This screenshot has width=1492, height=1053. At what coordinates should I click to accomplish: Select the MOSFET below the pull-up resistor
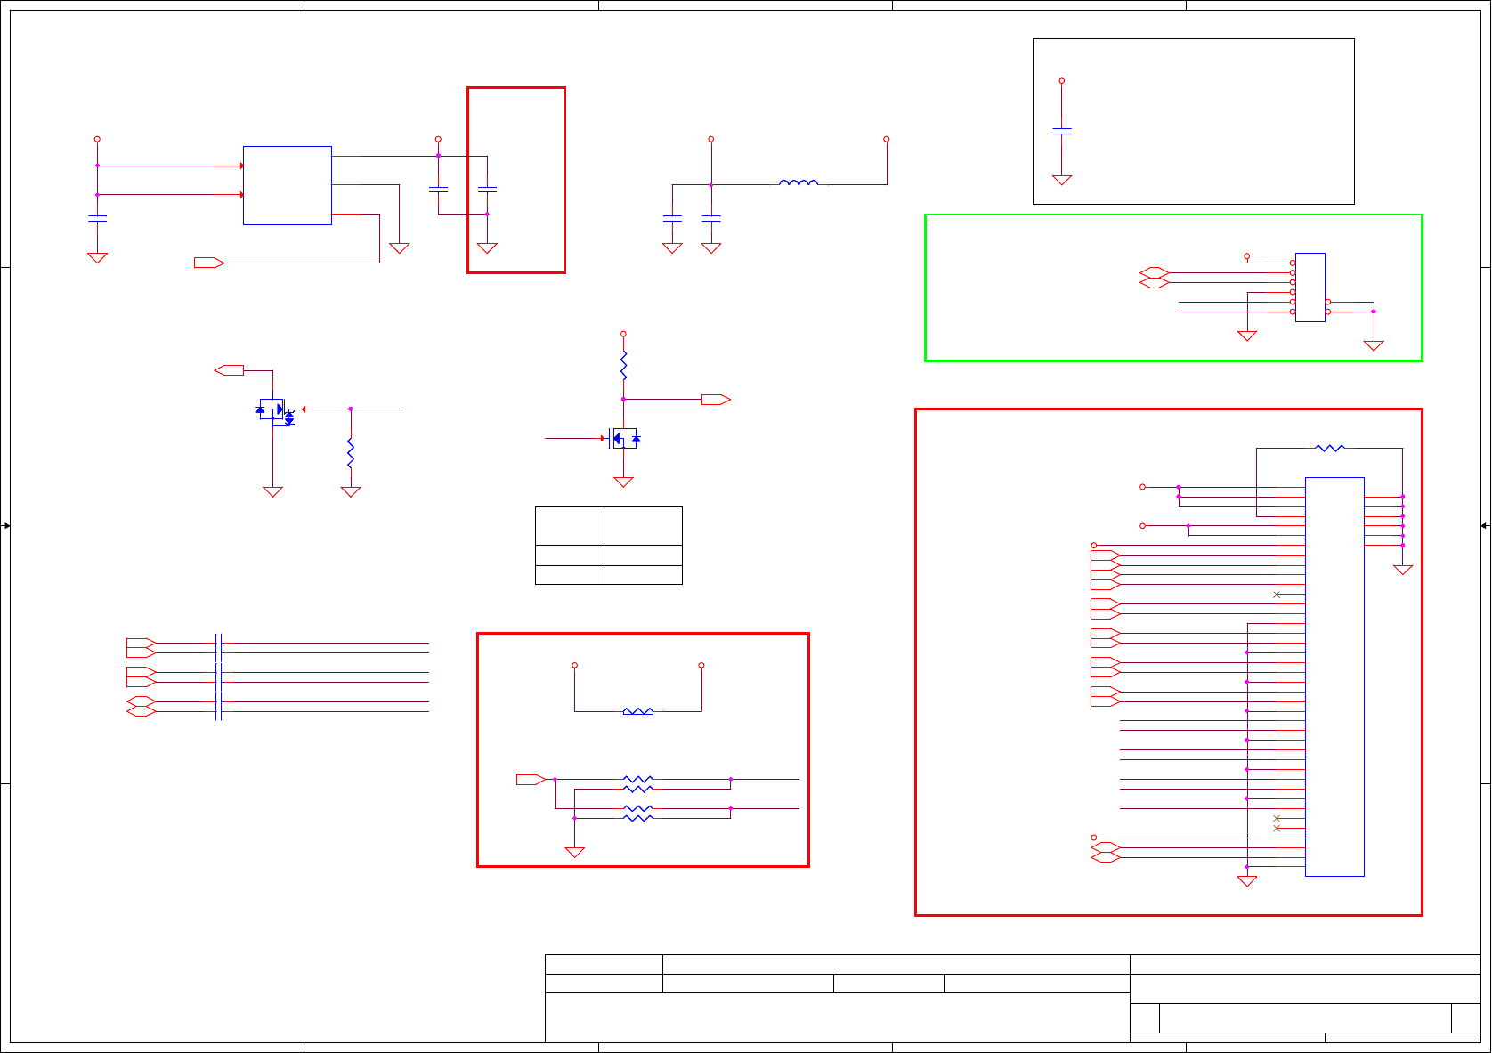[624, 438]
